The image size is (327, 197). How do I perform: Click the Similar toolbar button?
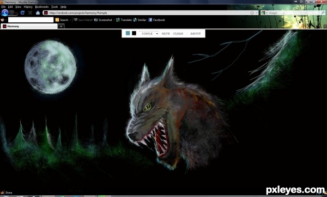pyautogui.click(x=140, y=20)
